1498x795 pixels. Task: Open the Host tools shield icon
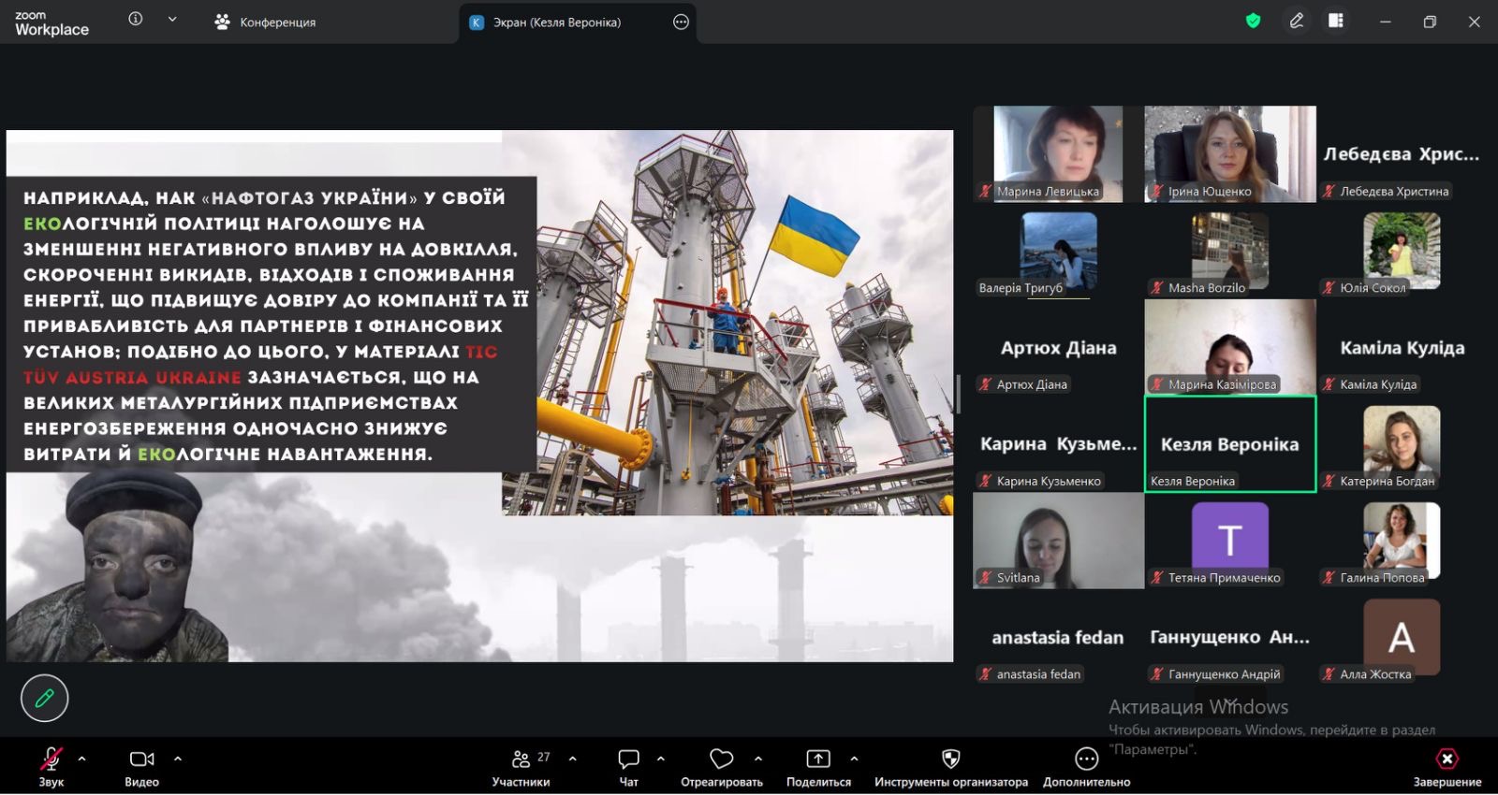click(x=950, y=759)
